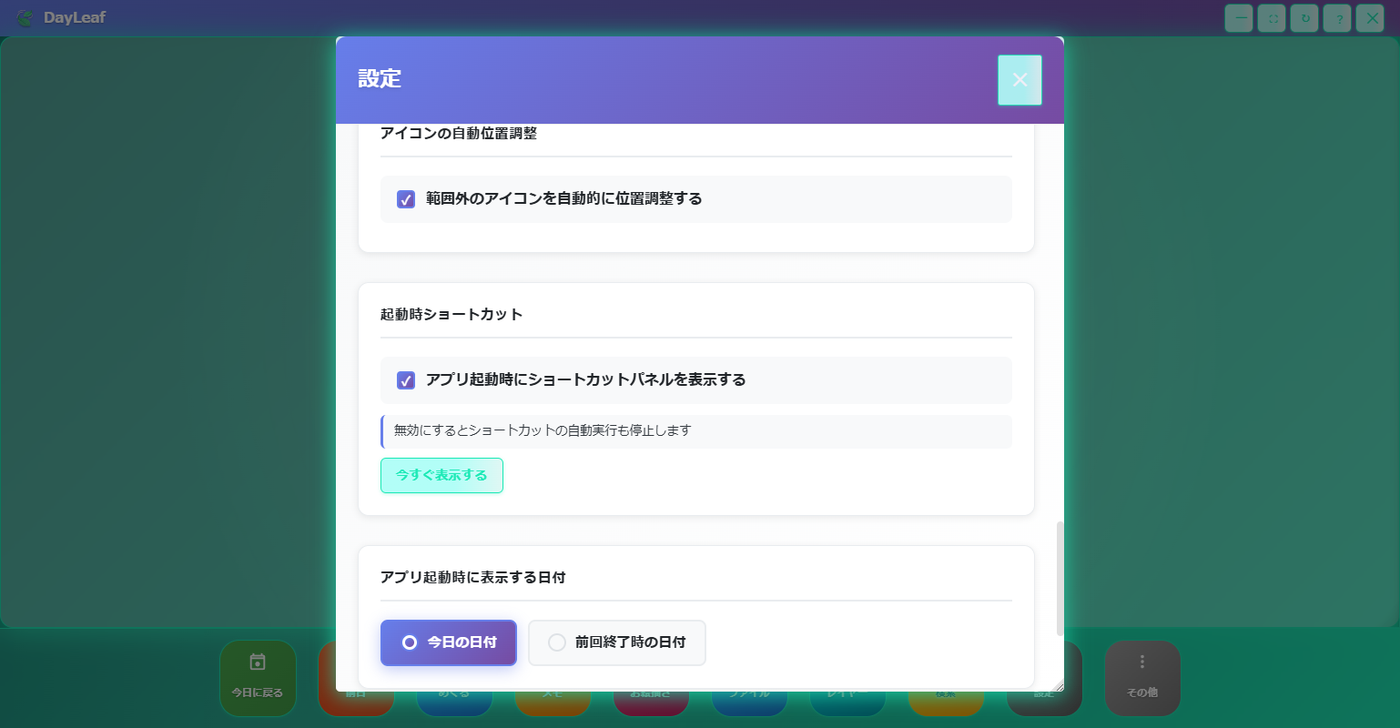Click the 今日に戻る calendar icon

(x=258, y=662)
